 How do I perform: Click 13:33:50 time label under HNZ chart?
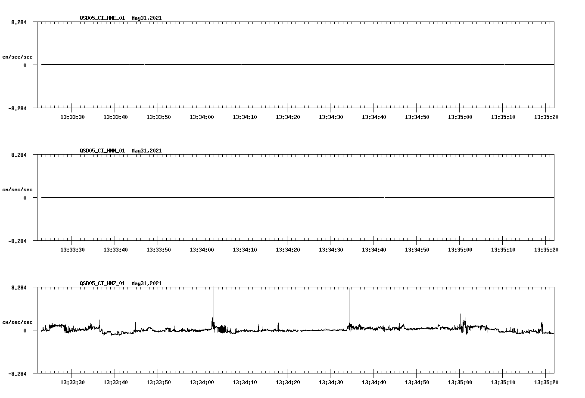[x=159, y=382]
